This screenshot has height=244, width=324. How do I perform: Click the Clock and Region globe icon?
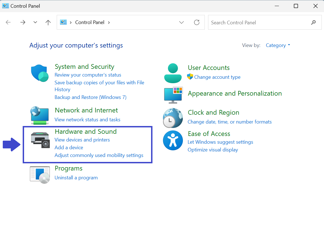tap(173, 118)
